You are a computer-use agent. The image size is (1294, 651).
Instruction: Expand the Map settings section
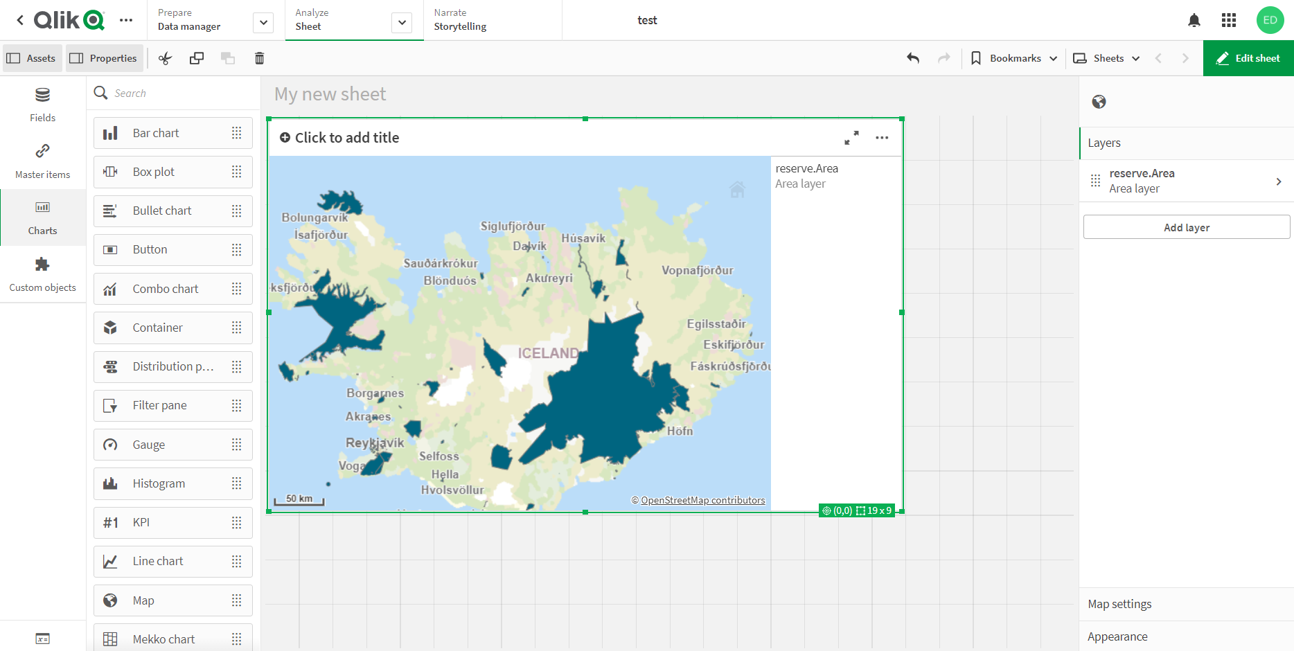coord(1119,604)
